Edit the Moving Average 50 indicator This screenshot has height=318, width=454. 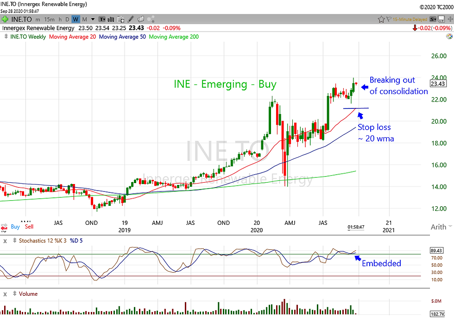(122, 37)
